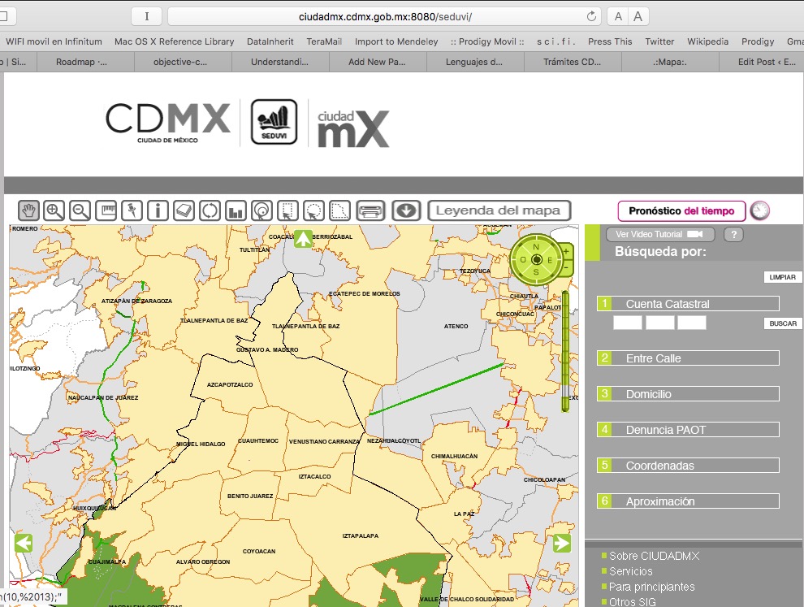This screenshot has height=607, width=804.
Task: Activate the zoom out magnifier tool
Action: click(x=80, y=210)
